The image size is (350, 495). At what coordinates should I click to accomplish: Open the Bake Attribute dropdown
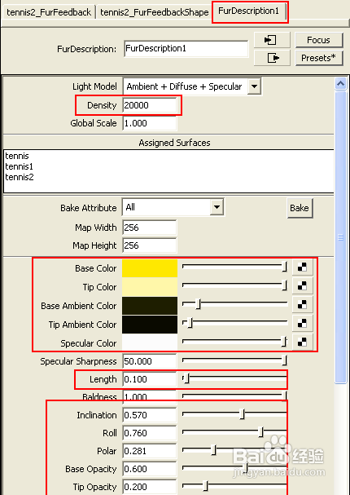(217, 207)
